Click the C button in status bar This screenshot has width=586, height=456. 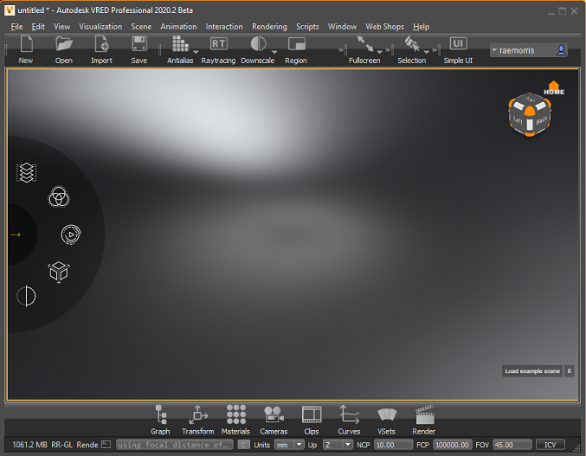244,445
